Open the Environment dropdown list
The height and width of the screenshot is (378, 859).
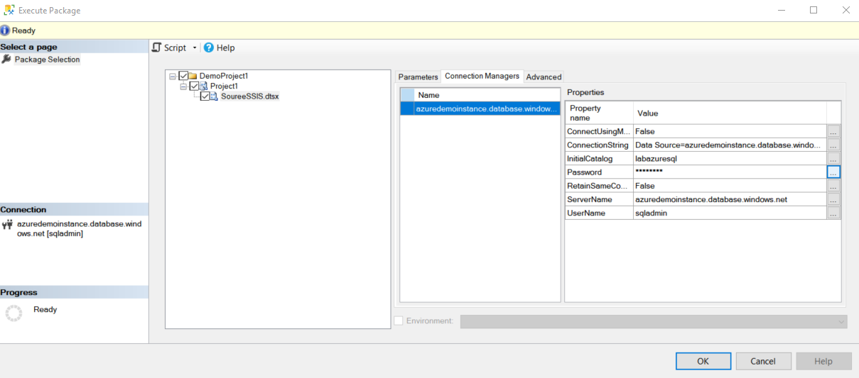[654, 321]
